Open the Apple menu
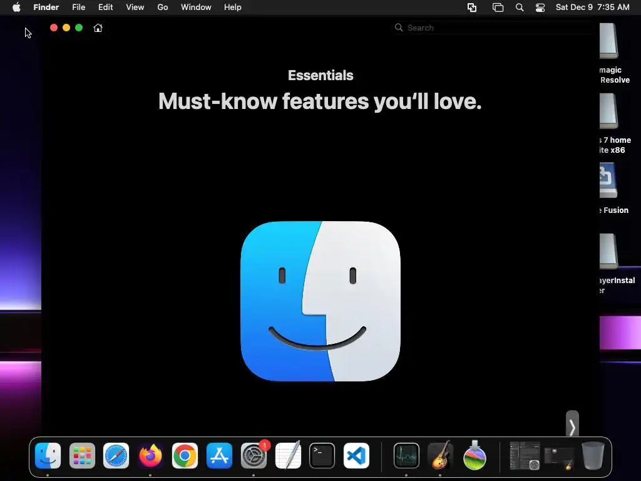The height and width of the screenshot is (481, 641). 16,8
